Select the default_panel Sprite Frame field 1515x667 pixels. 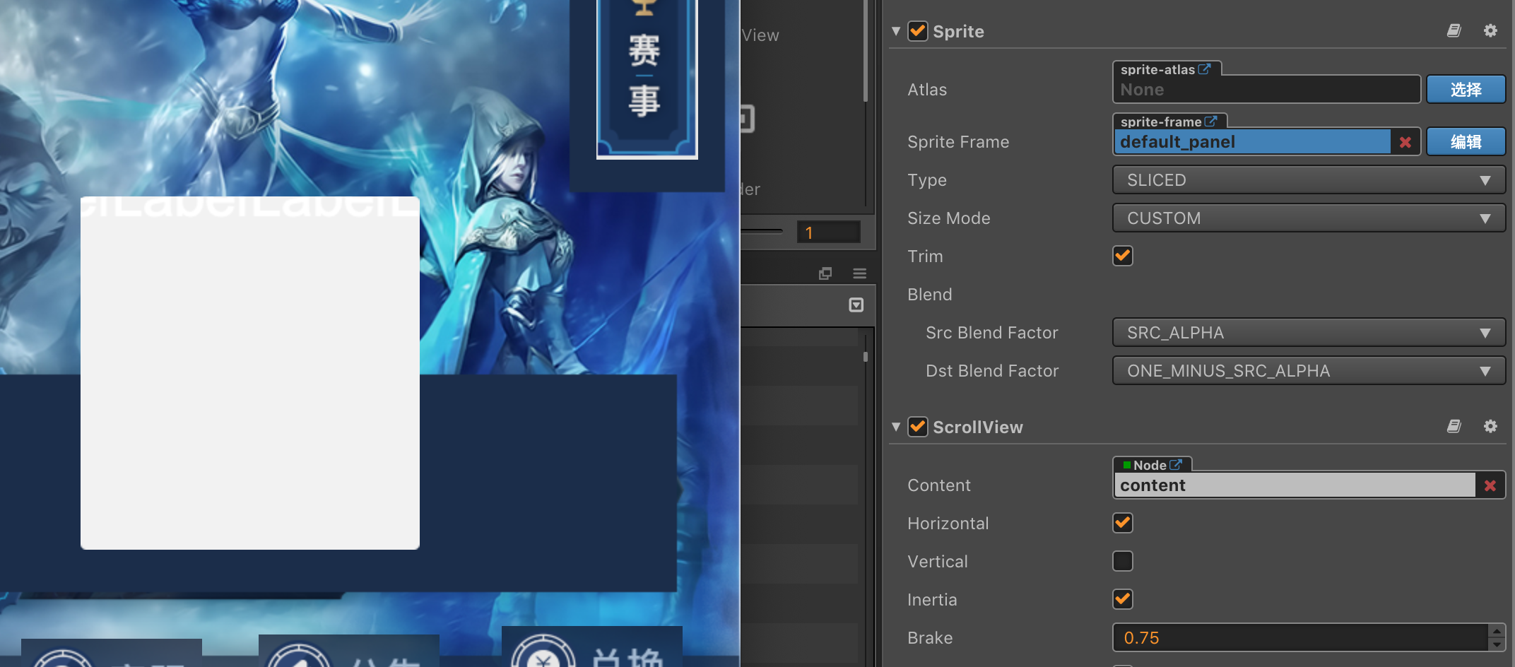(1252, 142)
